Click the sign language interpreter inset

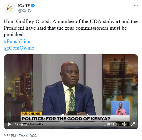click(120, 108)
